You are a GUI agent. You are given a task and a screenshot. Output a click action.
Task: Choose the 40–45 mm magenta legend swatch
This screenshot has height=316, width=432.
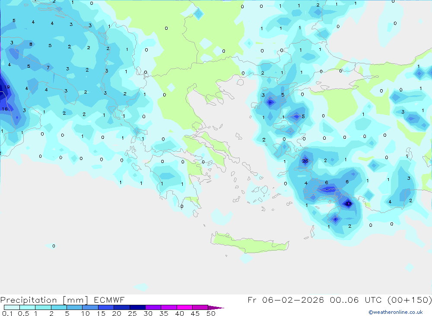184,307
